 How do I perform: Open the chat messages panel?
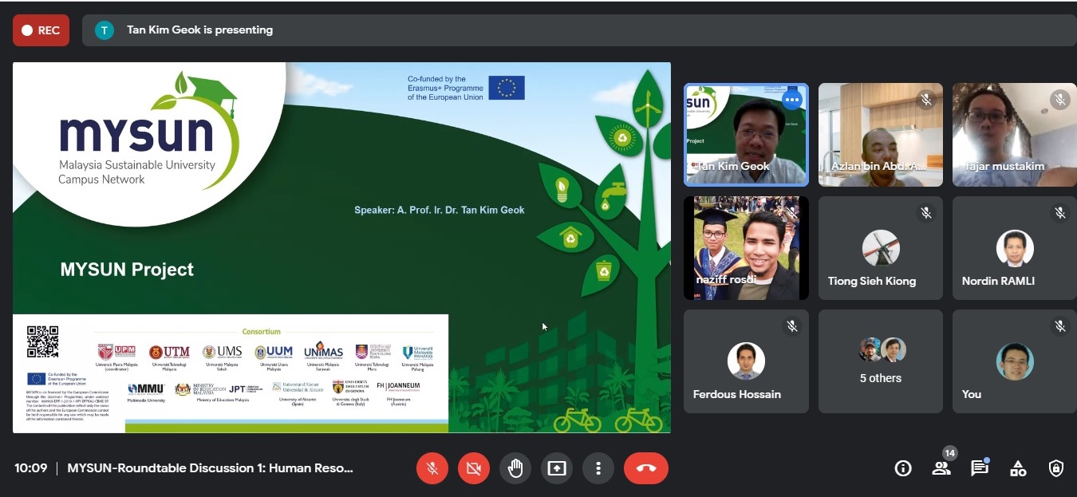pyautogui.click(x=980, y=468)
